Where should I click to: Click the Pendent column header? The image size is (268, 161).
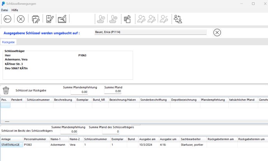tap(18, 100)
